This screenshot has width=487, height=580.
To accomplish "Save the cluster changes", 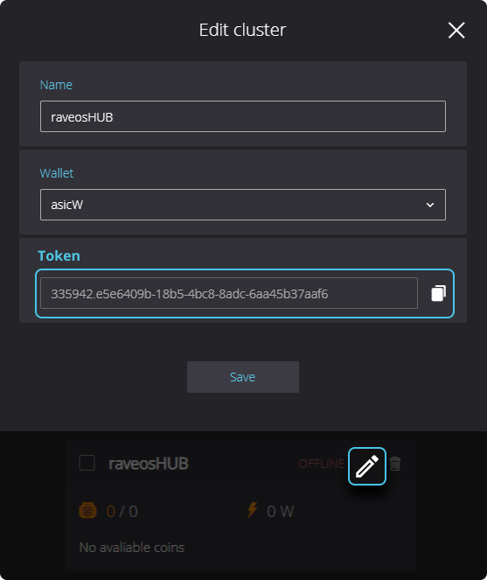I will point(243,377).
